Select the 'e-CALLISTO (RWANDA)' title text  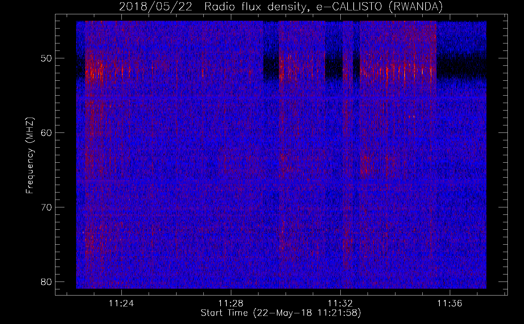[380, 7]
